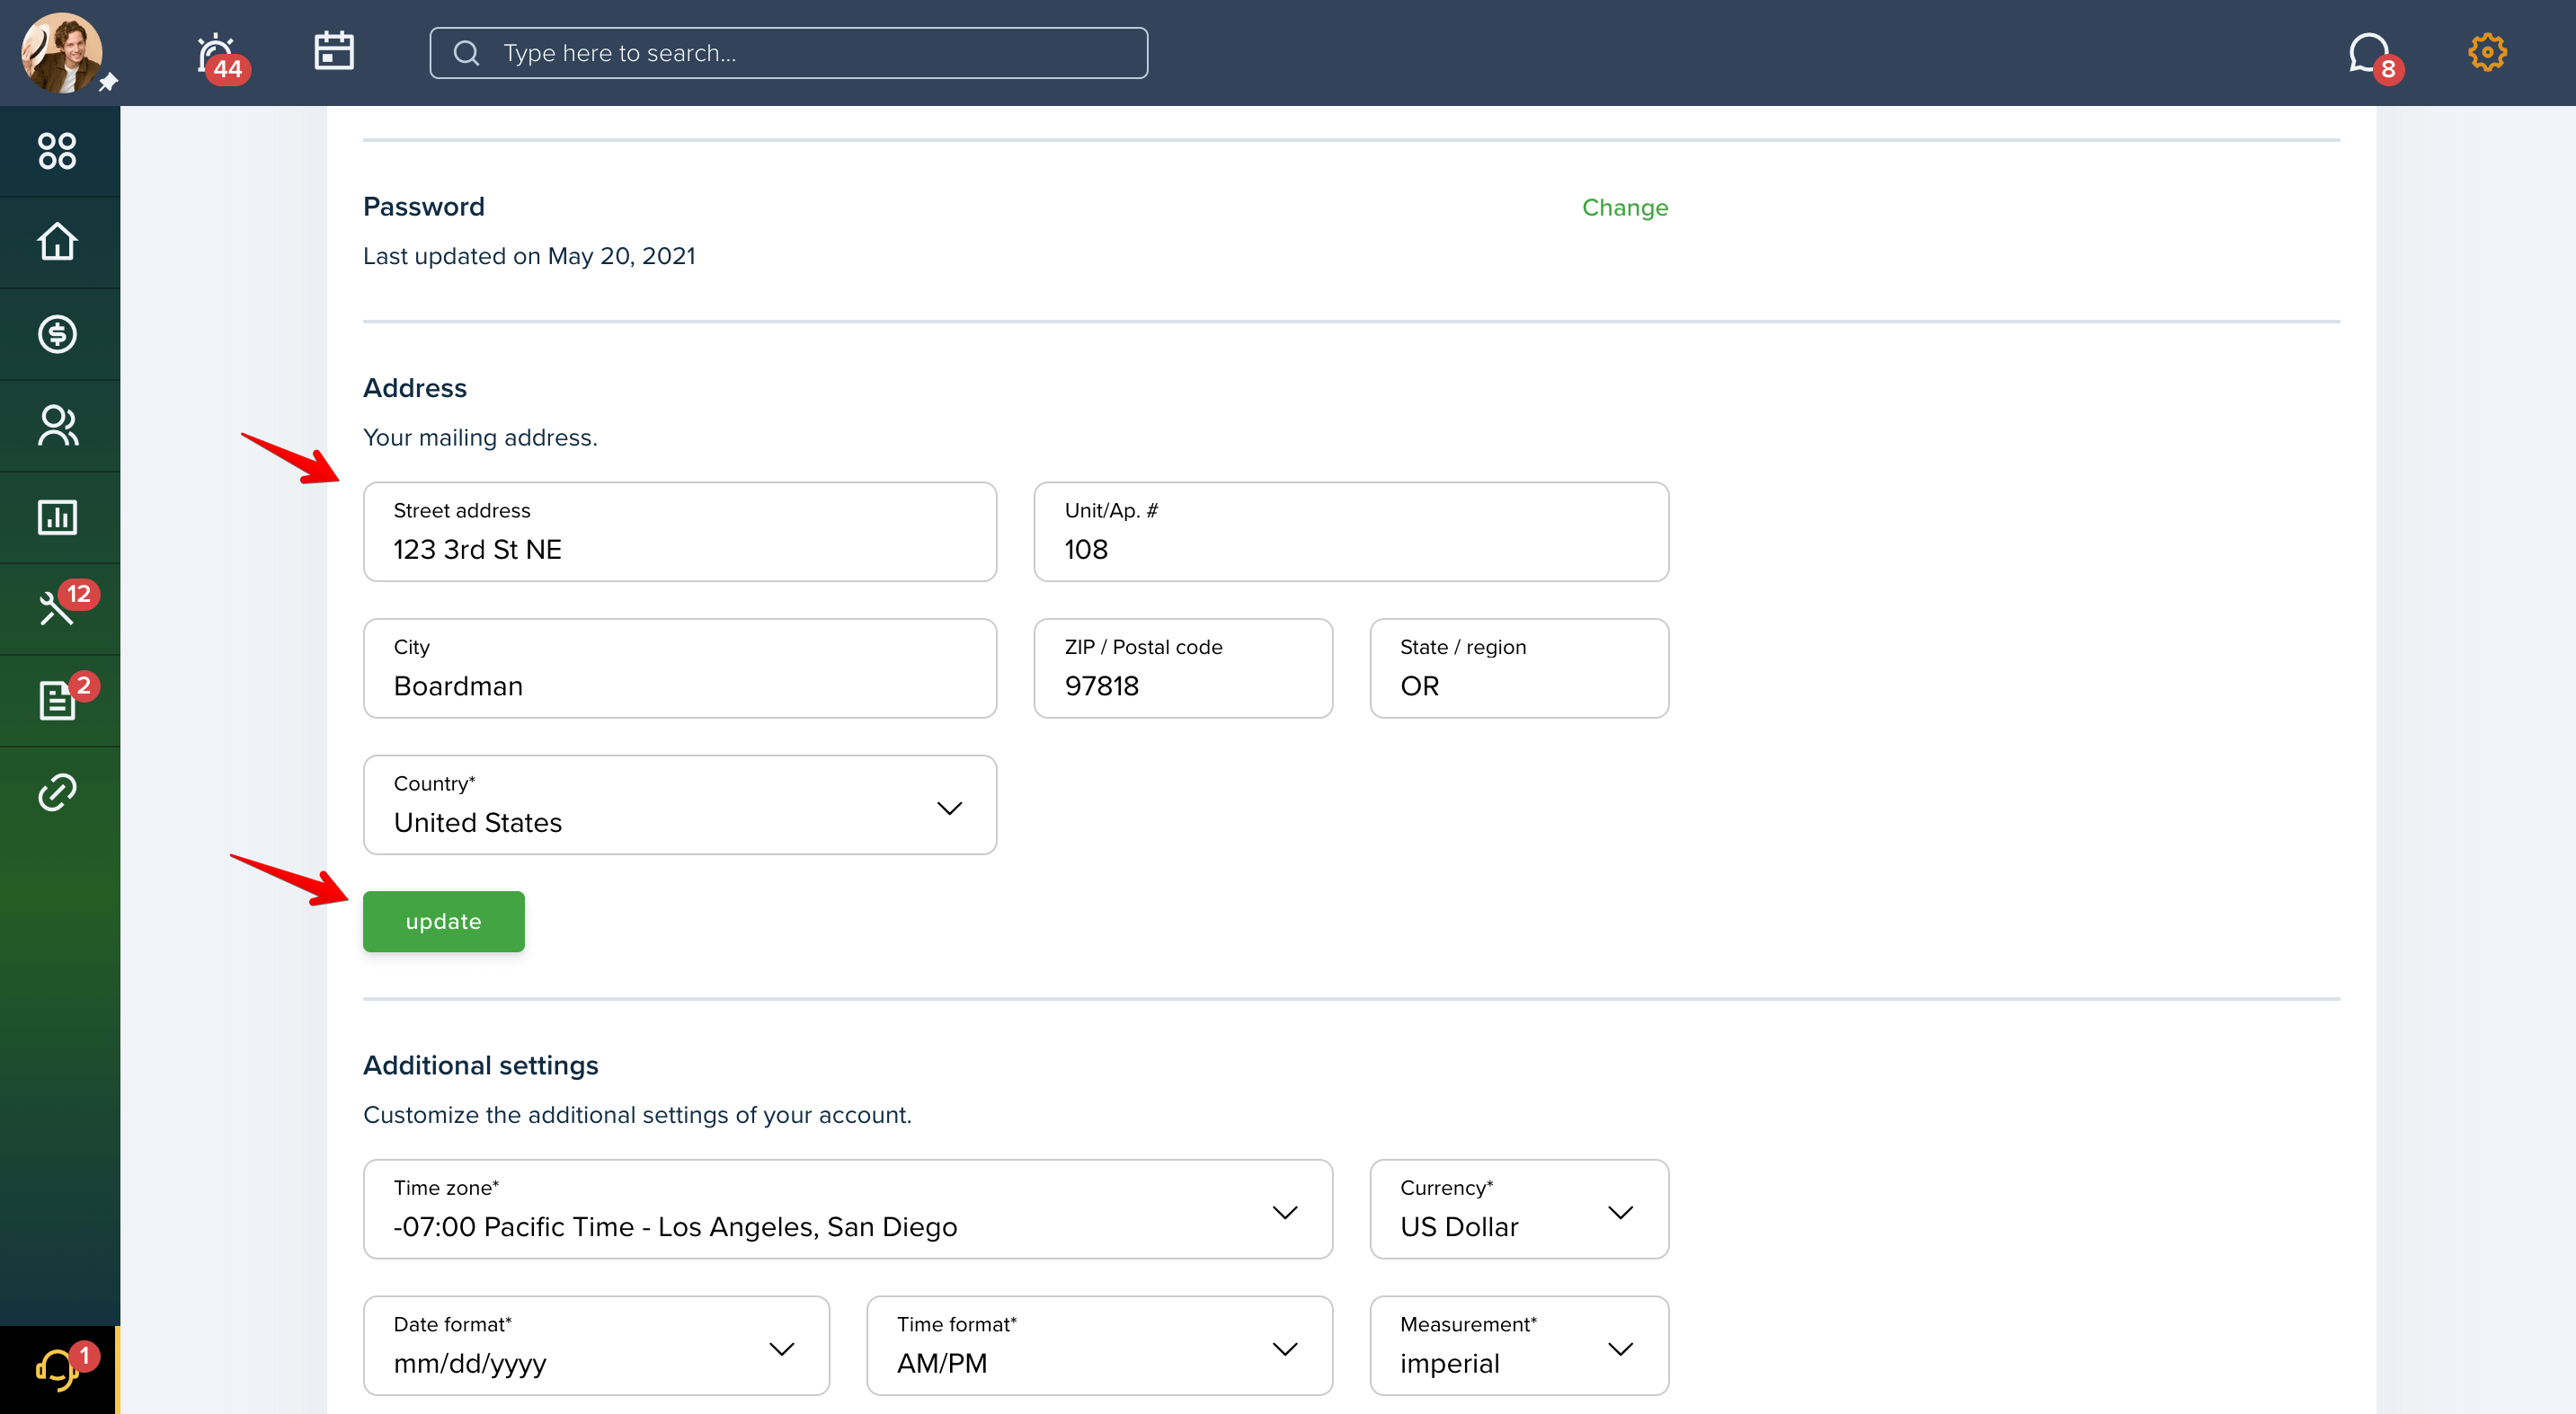The width and height of the screenshot is (2576, 1414).
Task: Open the Time zone dropdown
Action: pos(848,1209)
